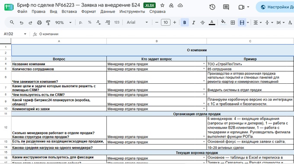This screenshot has width=294, height=164.
Task: Select cell 85 сотрудников
Action: pos(250,69)
